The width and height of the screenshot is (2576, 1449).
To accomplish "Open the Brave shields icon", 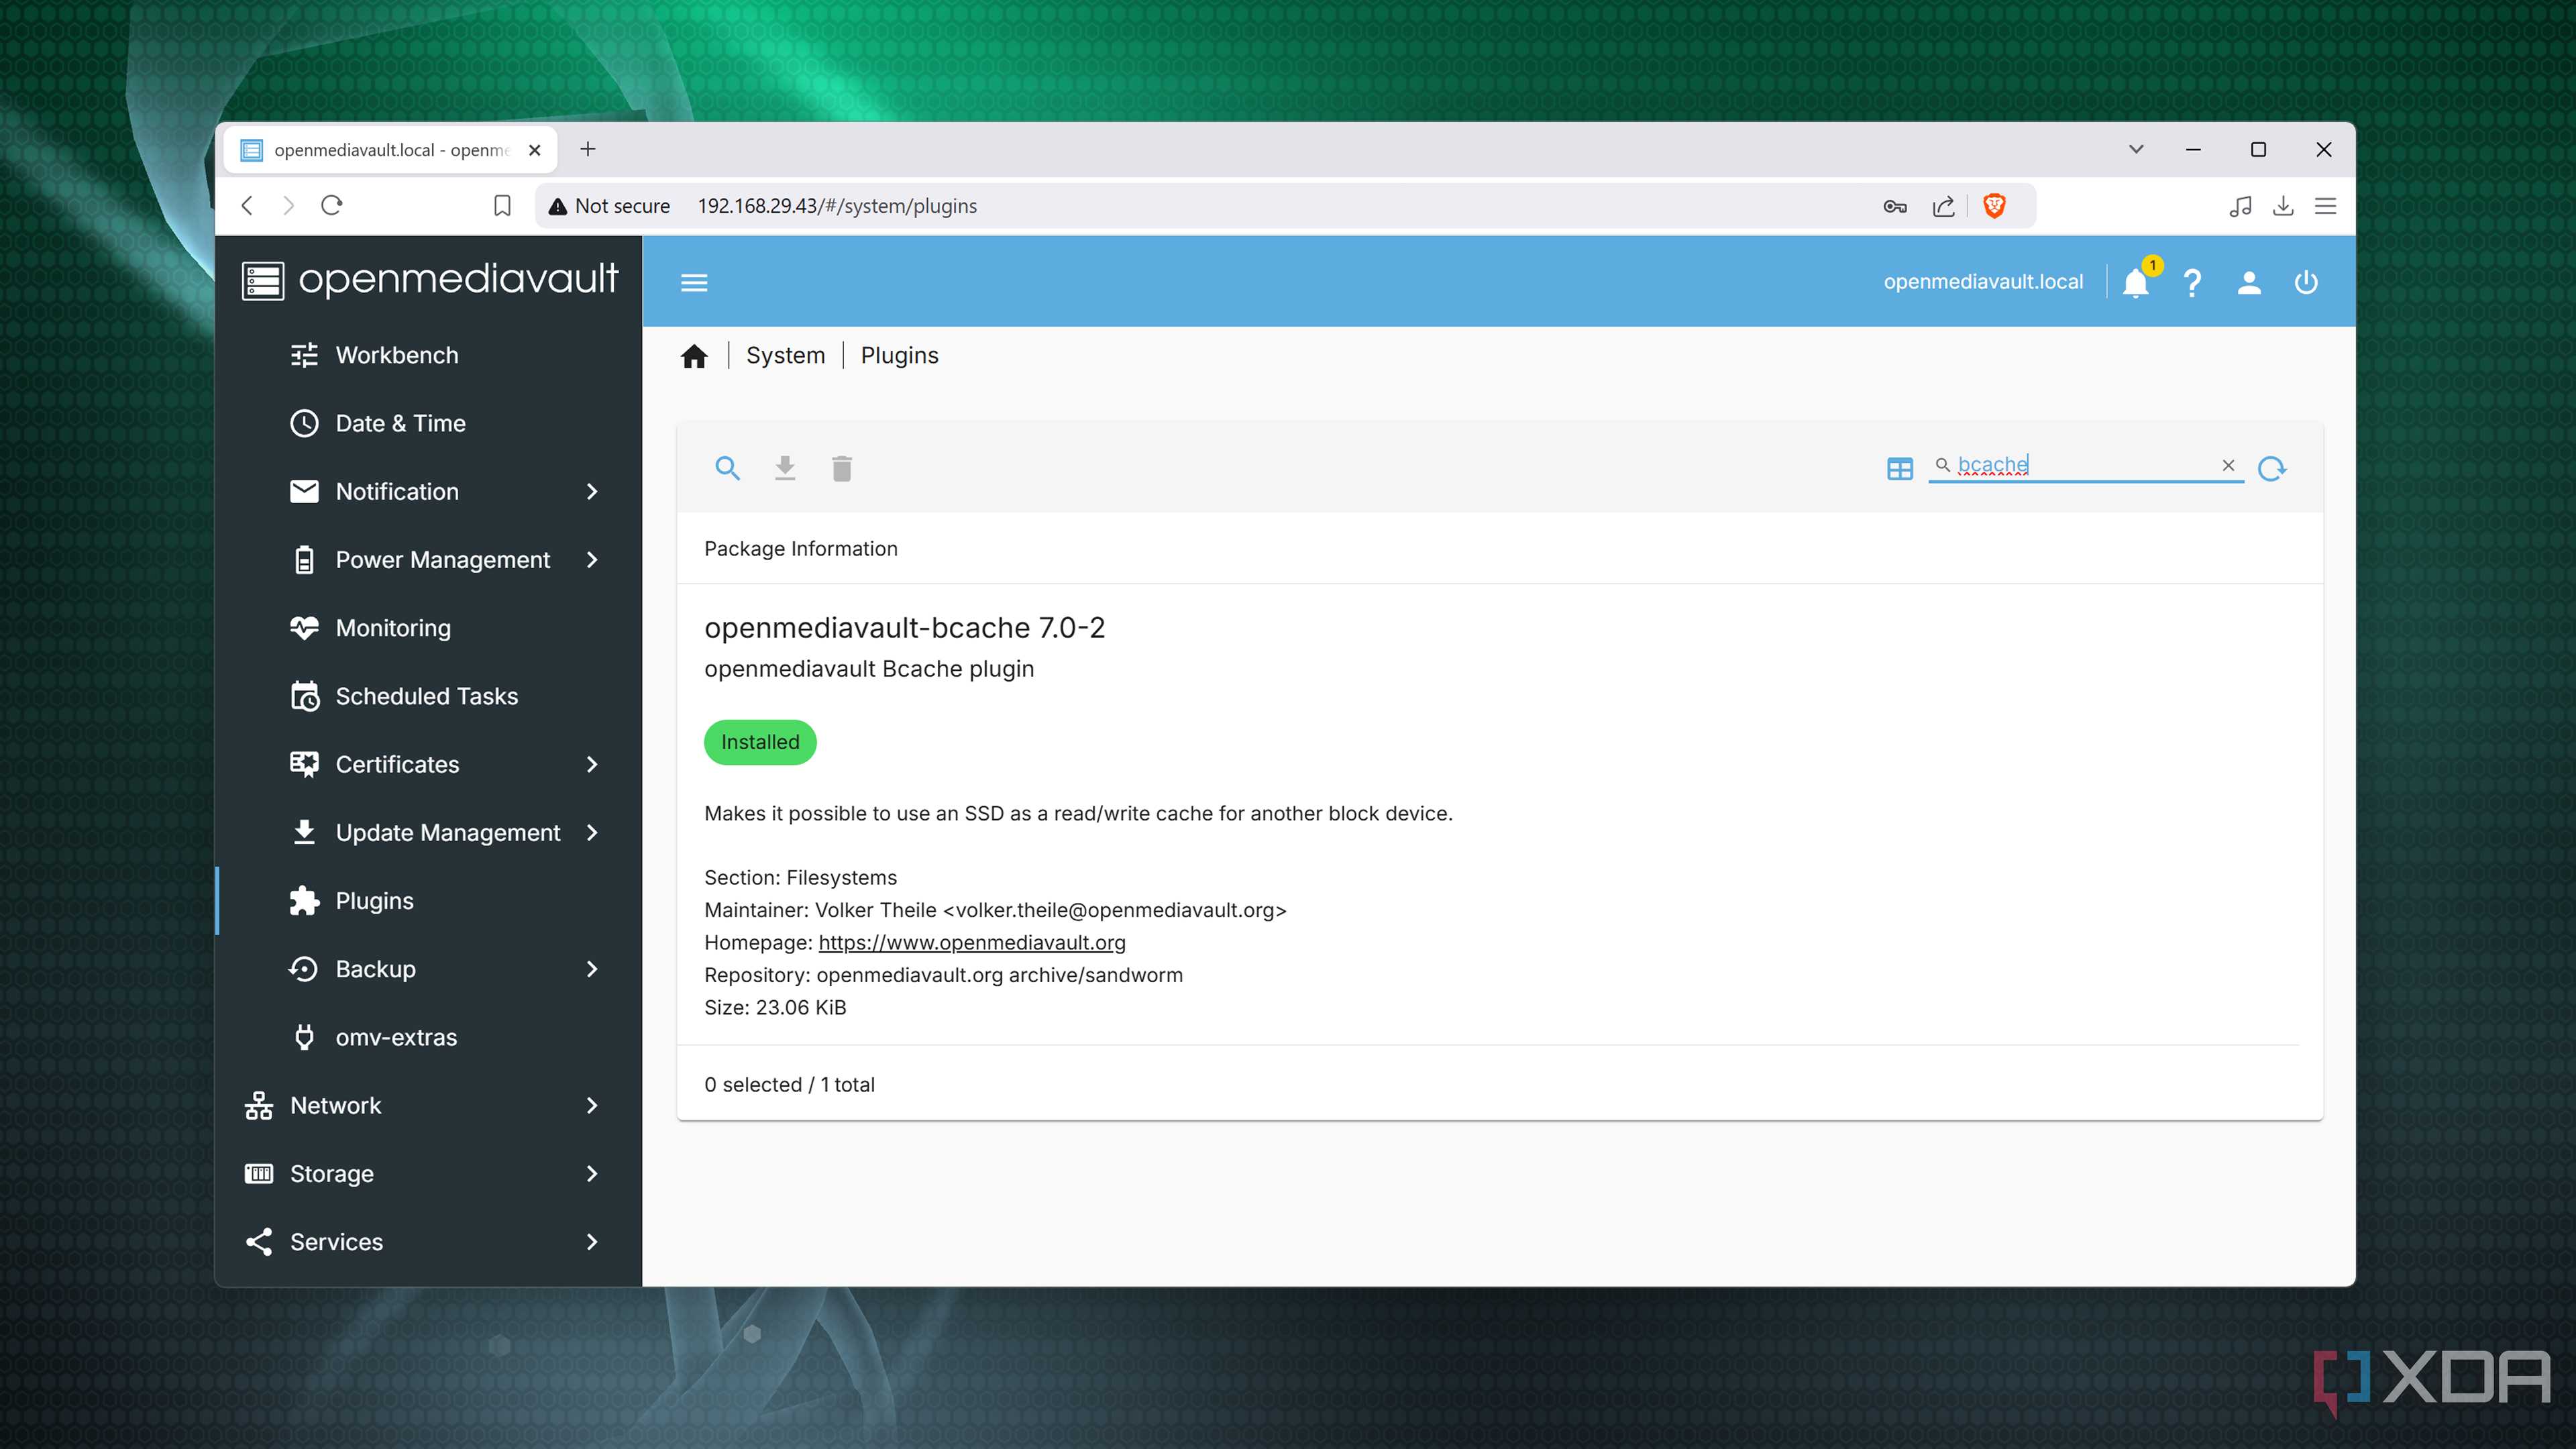I will tap(1994, 205).
